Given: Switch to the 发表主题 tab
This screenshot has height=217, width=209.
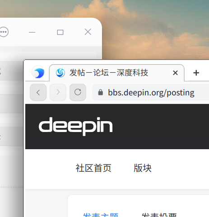Looking at the screenshot, I should 101,215.
